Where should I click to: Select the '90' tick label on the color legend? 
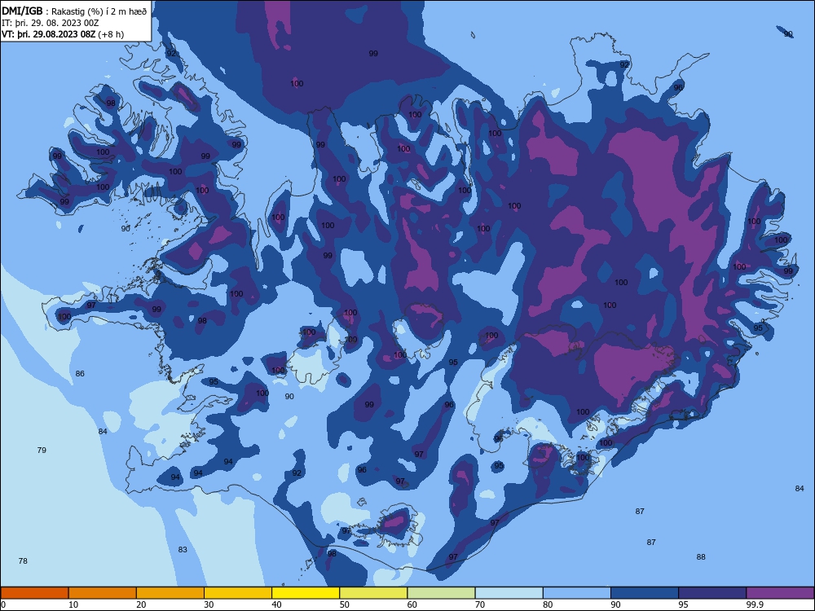[x=615, y=604]
